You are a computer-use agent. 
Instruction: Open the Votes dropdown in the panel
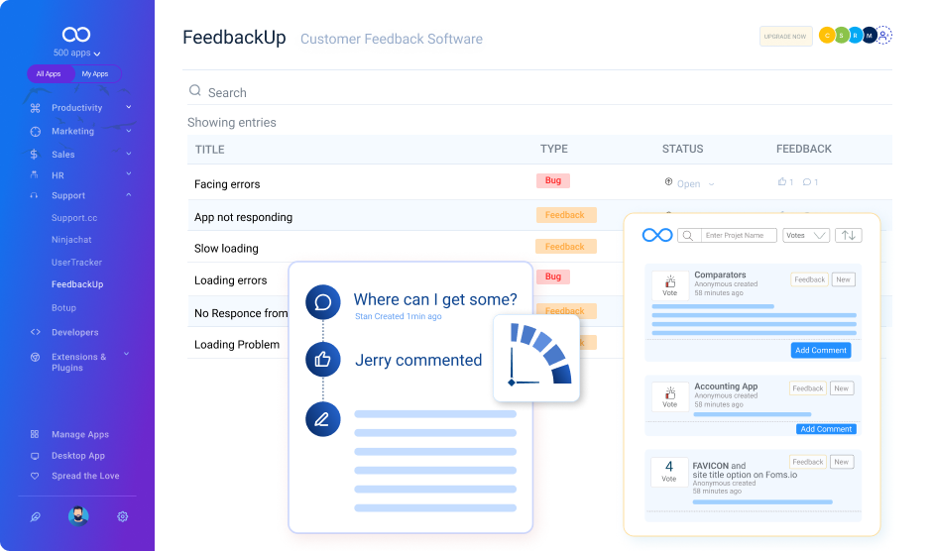(x=806, y=236)
